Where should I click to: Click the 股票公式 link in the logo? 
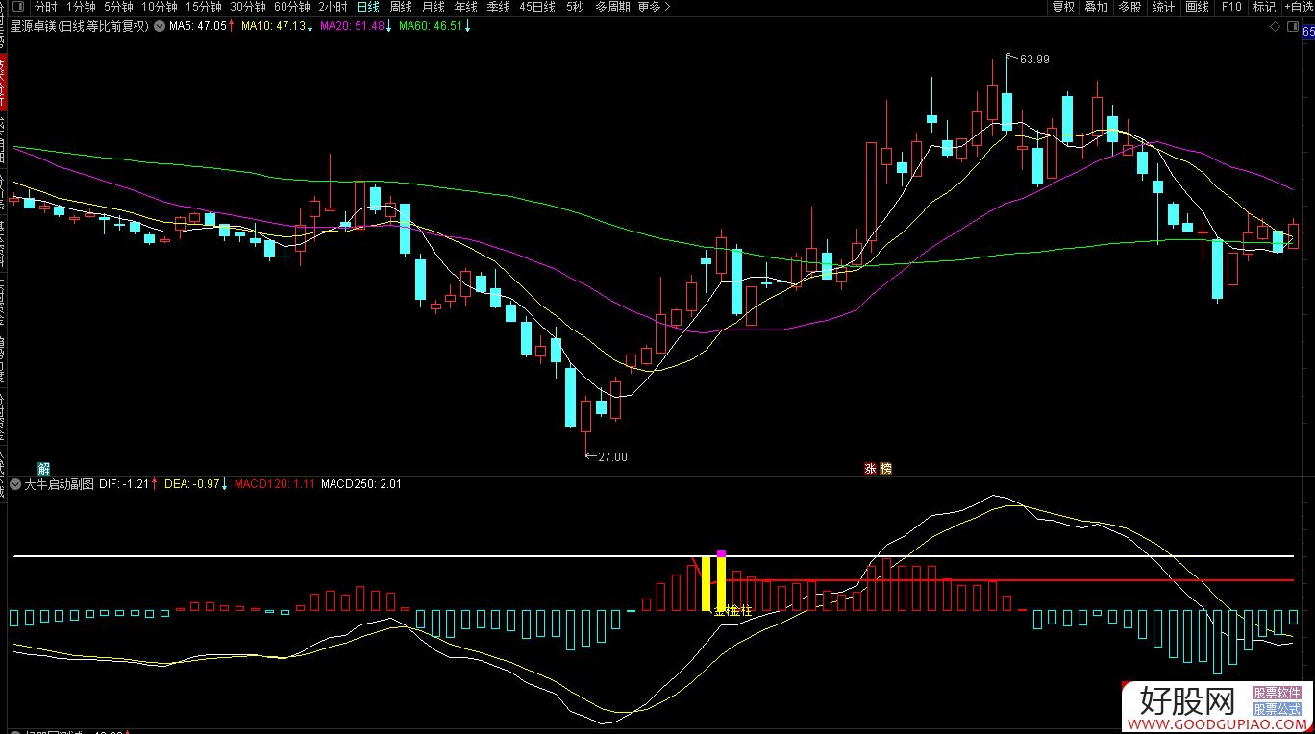point(1277,708)
